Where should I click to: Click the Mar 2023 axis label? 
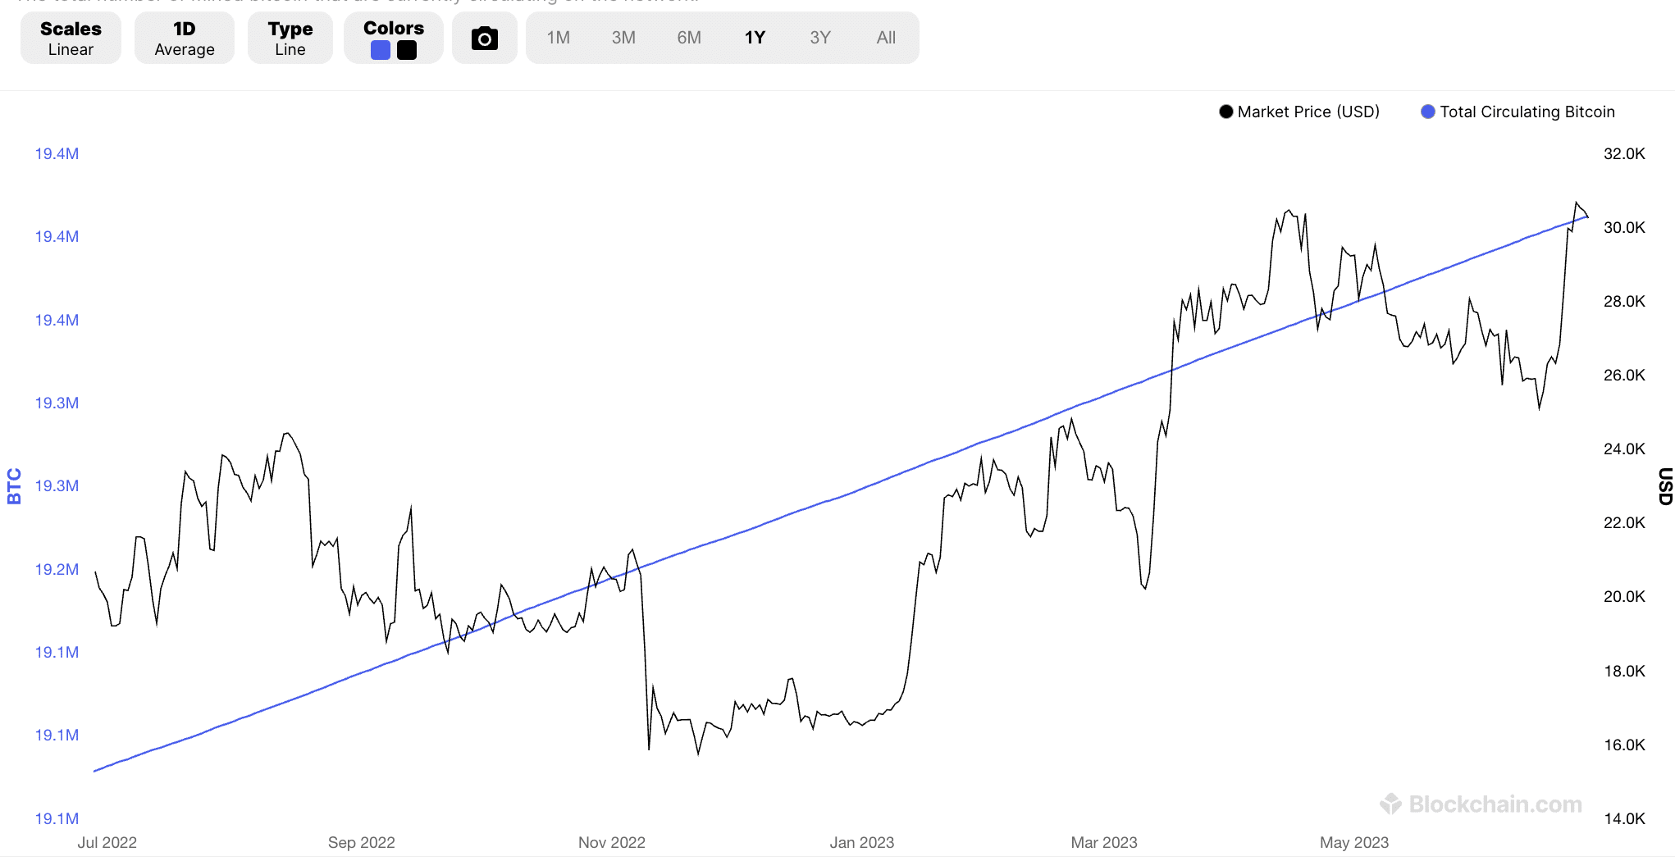pos(1104,842)
